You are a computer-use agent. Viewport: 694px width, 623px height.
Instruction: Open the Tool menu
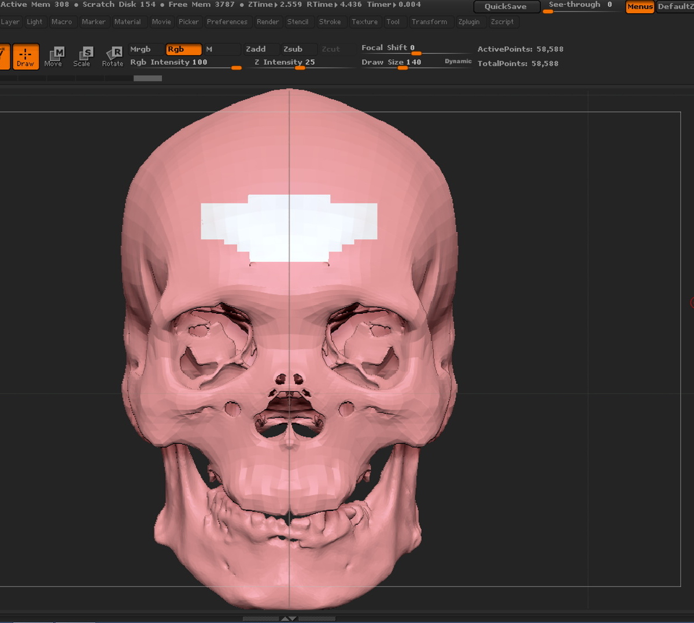393,22
